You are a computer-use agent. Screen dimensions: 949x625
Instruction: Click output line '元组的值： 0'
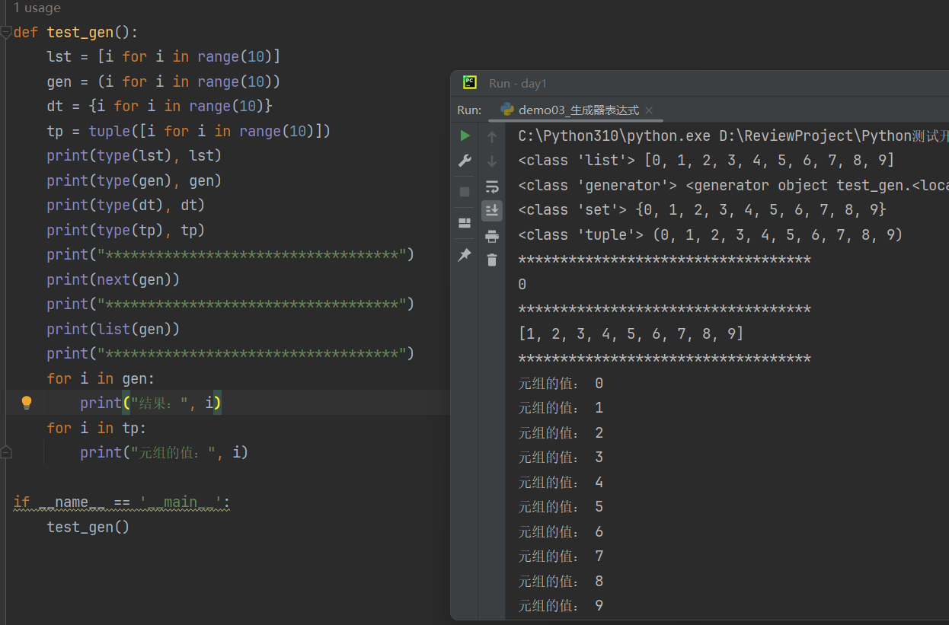561,384
